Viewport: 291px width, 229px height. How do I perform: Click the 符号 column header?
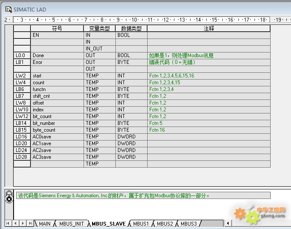(57, 28)
